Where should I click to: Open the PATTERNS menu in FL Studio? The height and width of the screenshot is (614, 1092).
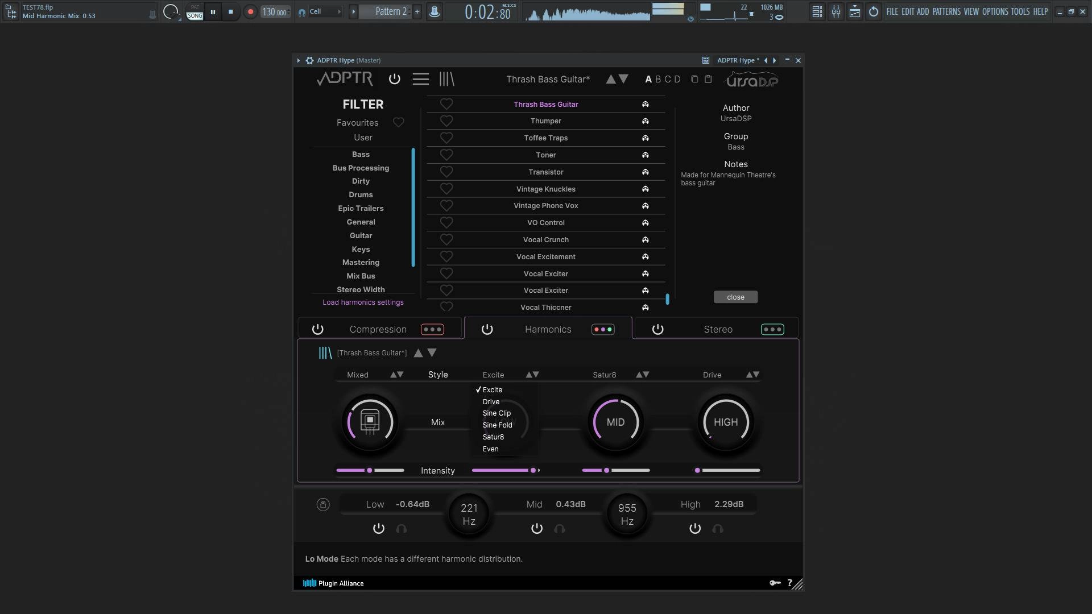click(946, 11)
